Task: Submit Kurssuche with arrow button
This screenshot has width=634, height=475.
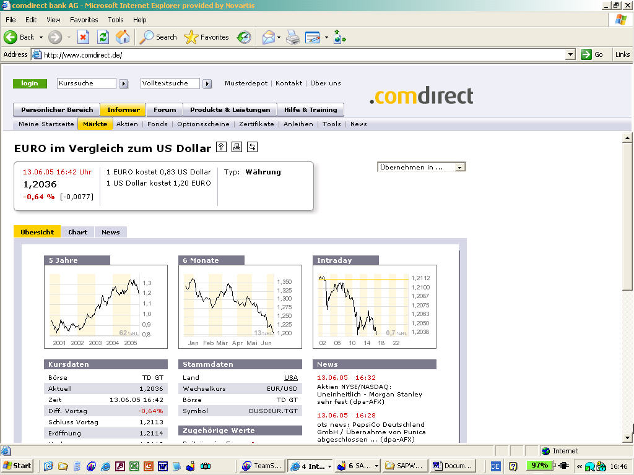Action: (x=124, y=83)
